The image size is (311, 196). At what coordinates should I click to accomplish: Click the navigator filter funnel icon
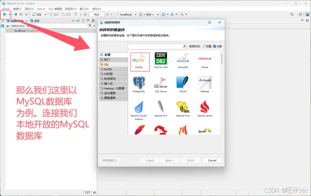pos(90,26)
